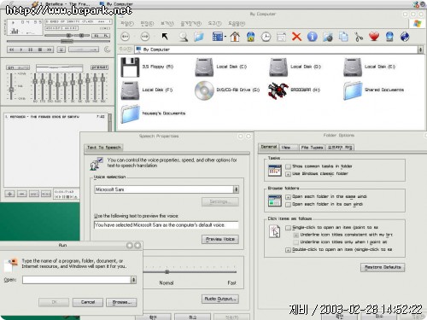427x320 pixels.
Task: Open the first menu 파일(F) in My Computer
Action: (x=126, y=23)
